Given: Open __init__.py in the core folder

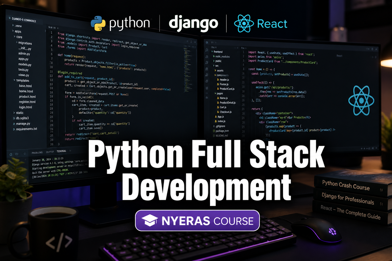Looking at the screenshot, I should 25,48.
